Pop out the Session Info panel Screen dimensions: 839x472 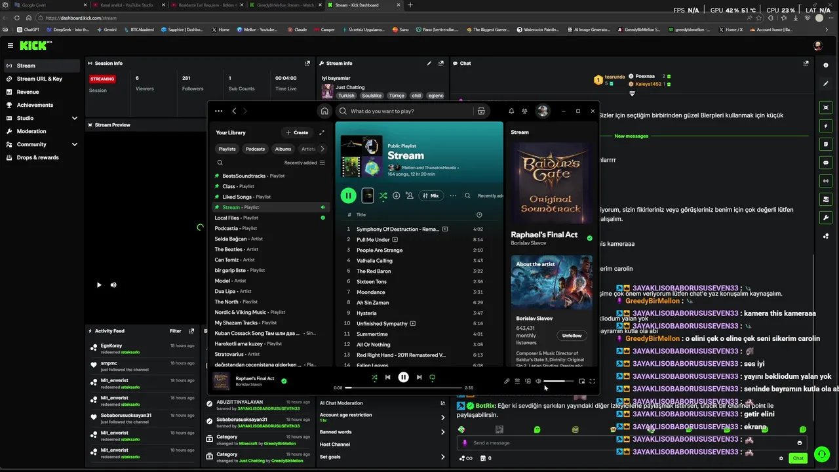[307, 64]
